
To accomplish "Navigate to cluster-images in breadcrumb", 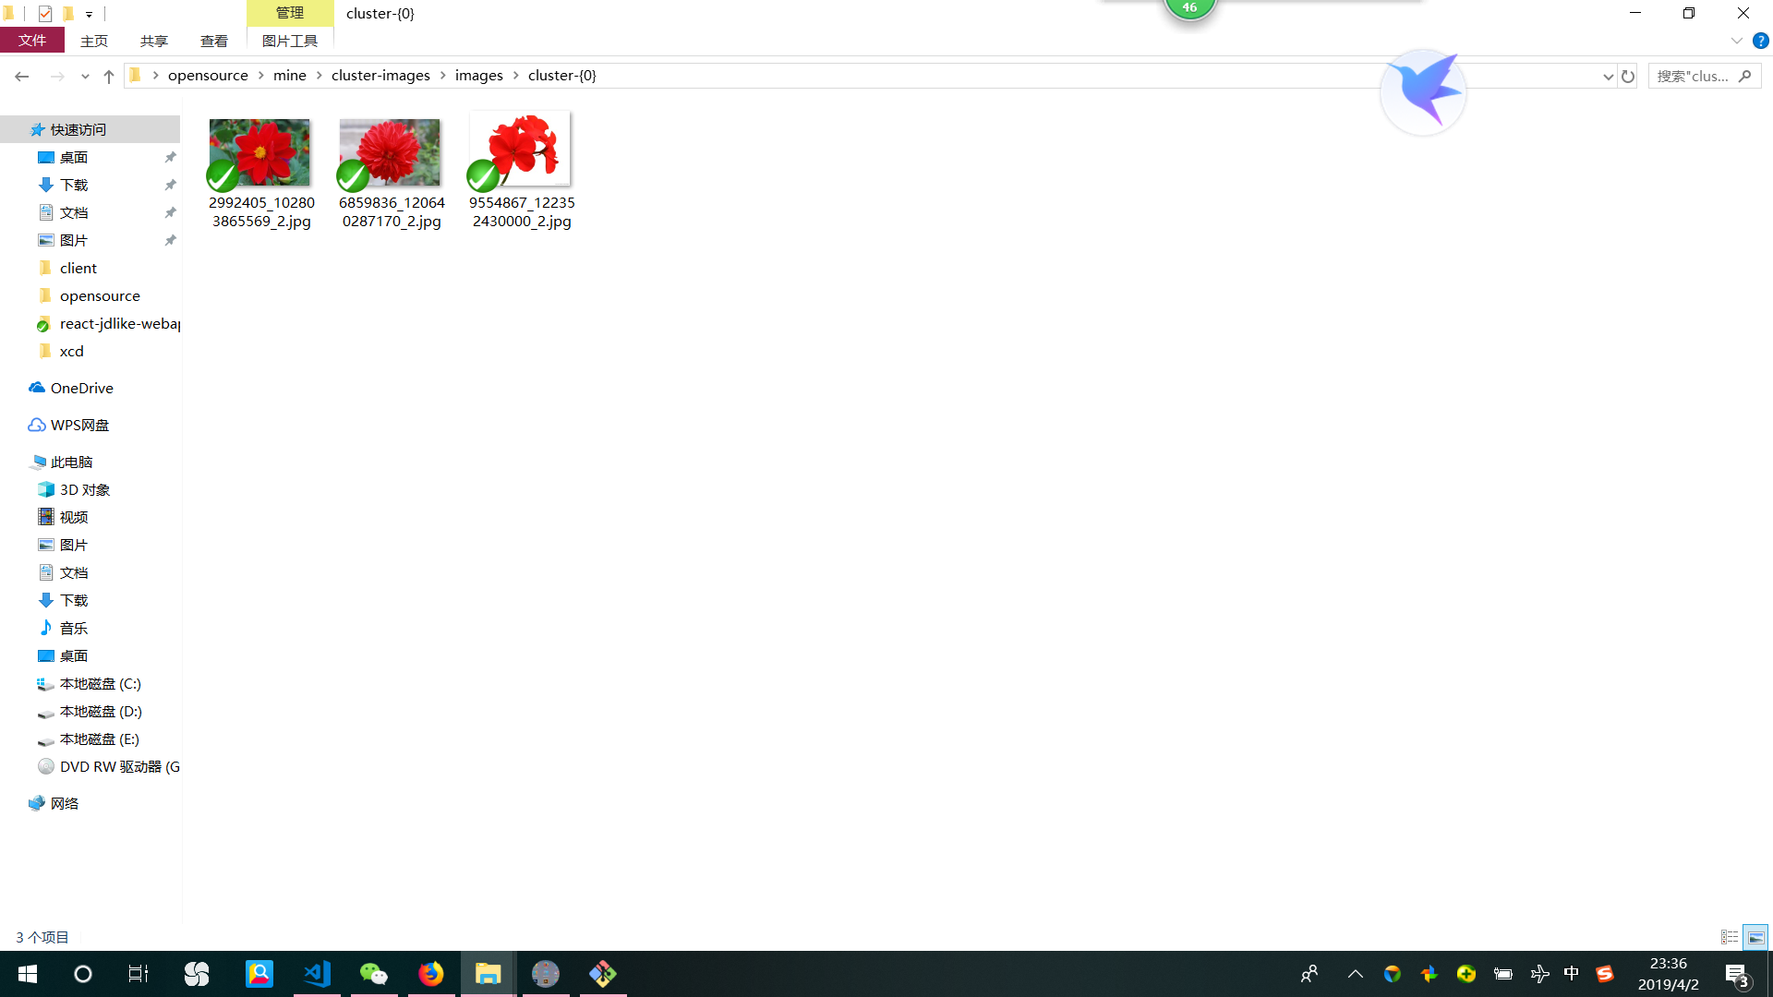I will coord(380,76).
